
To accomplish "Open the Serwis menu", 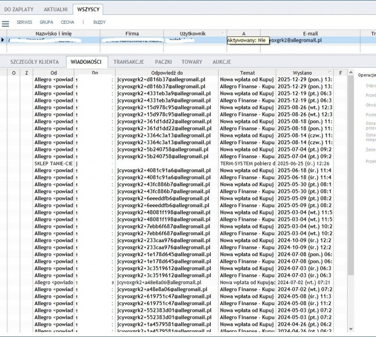I will (x=24, y=22).
